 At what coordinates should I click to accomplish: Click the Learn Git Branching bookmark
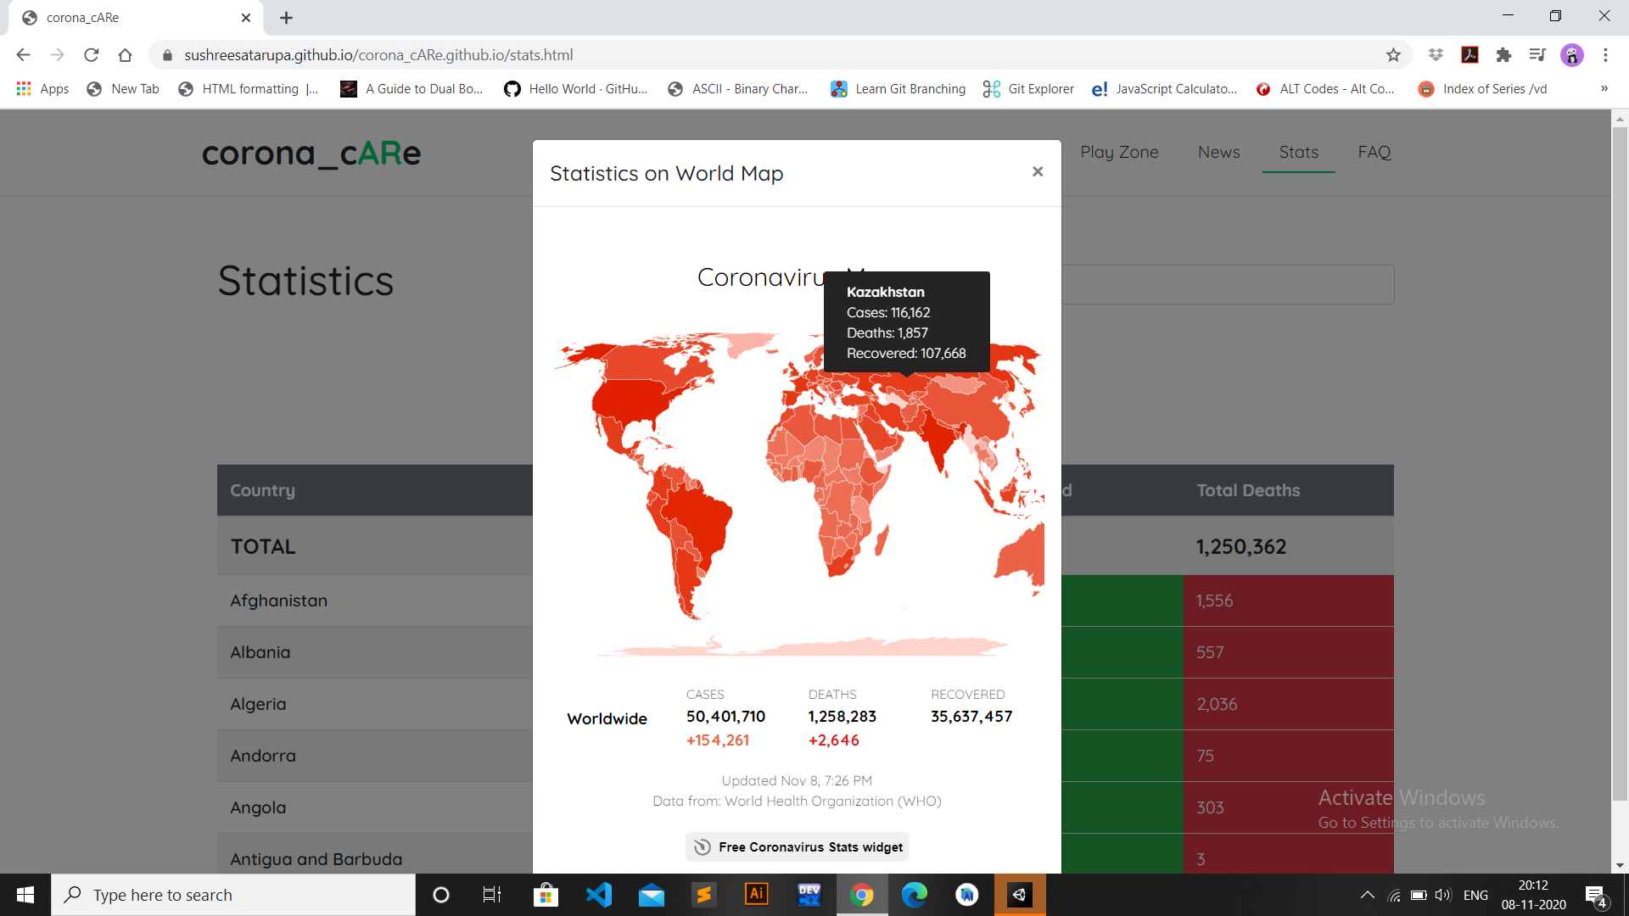pyautogui.click(x=898, y=89)
